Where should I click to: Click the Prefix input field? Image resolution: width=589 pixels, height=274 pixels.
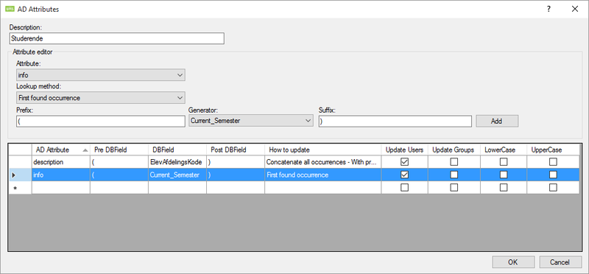101,121
